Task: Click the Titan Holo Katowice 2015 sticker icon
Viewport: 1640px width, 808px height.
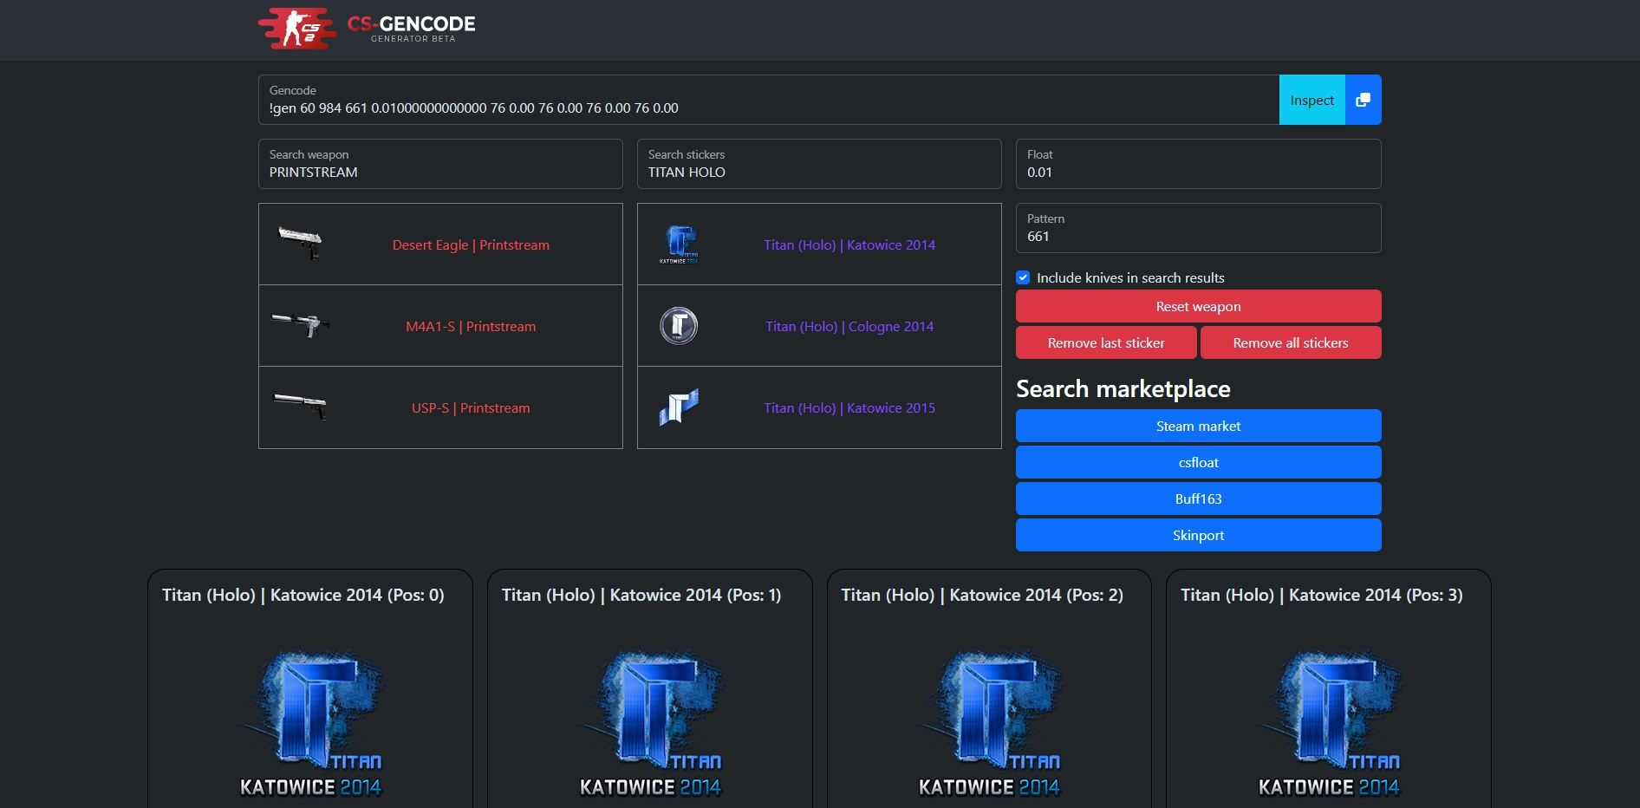Action: 679,407
